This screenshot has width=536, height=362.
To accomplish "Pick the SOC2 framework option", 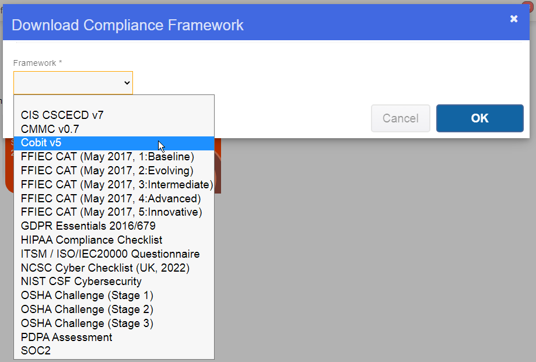I will click(x=114, y=351).
